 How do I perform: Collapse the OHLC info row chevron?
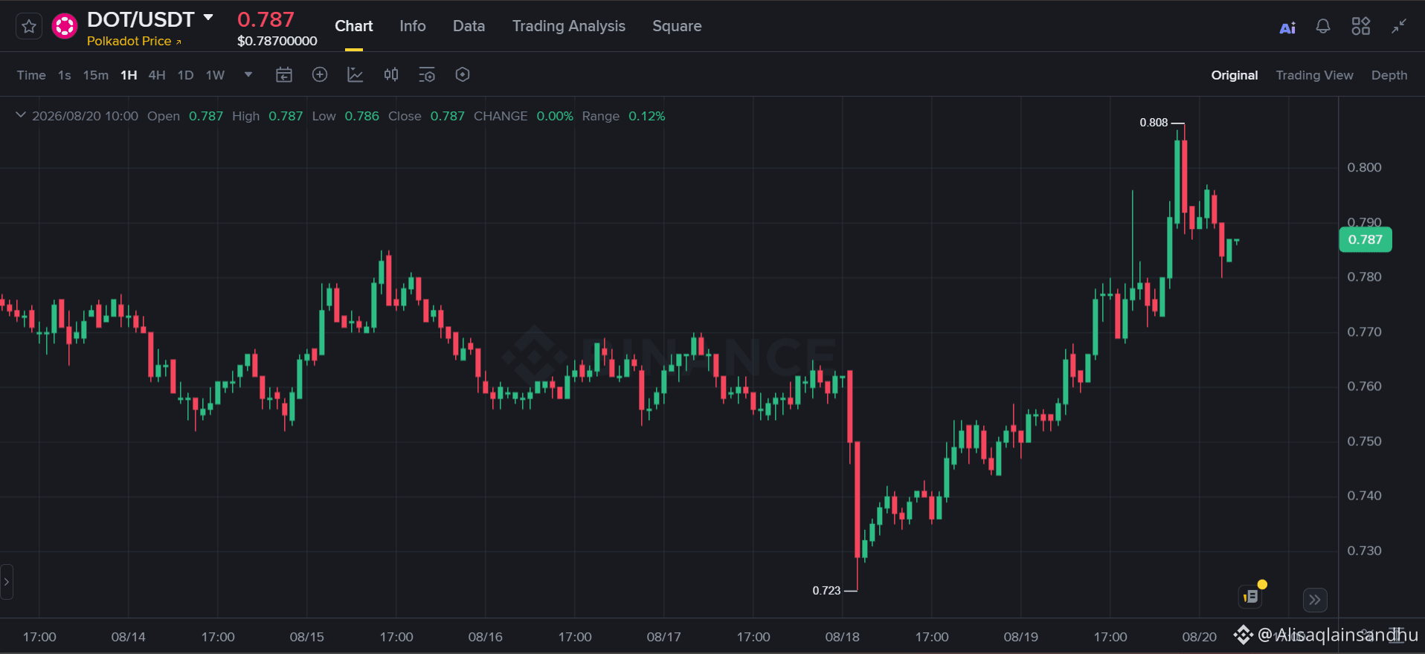point(21,115)
